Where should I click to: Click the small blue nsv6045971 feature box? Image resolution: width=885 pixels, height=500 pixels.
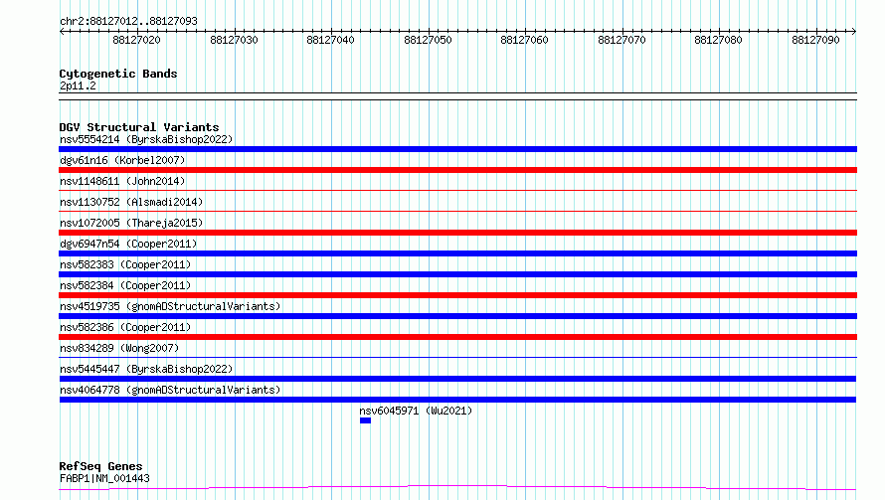pyautogui.click(x=365, y=420)
